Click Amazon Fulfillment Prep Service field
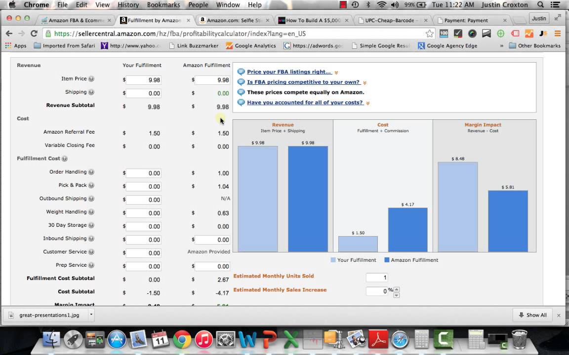 click(x=212, y=266)
